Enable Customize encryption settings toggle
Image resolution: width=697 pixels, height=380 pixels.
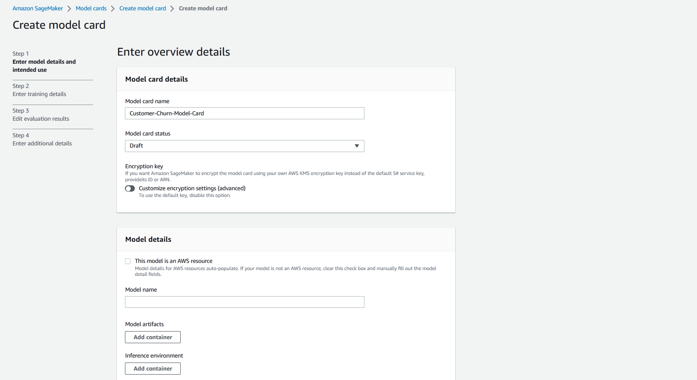(130, 188)
